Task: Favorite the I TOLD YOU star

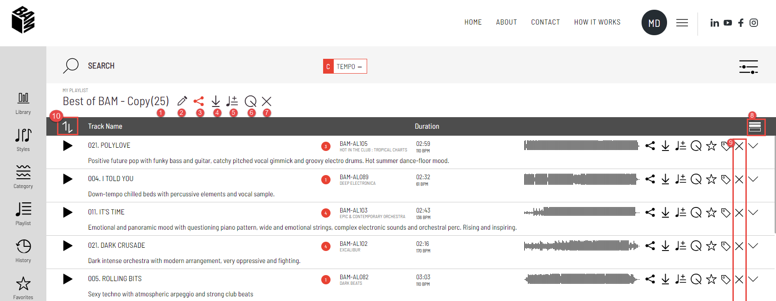Action: point(711,179)
